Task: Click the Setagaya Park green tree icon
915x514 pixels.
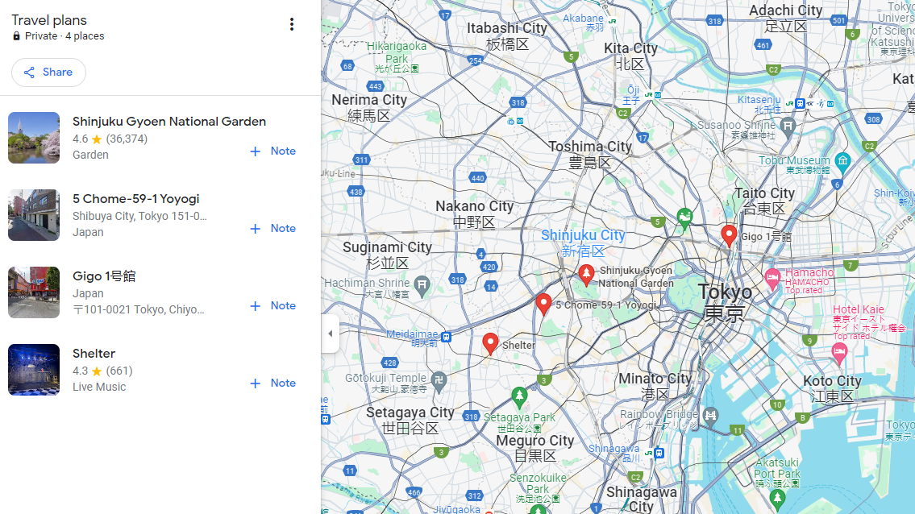Action: click(x=519, y=396)
